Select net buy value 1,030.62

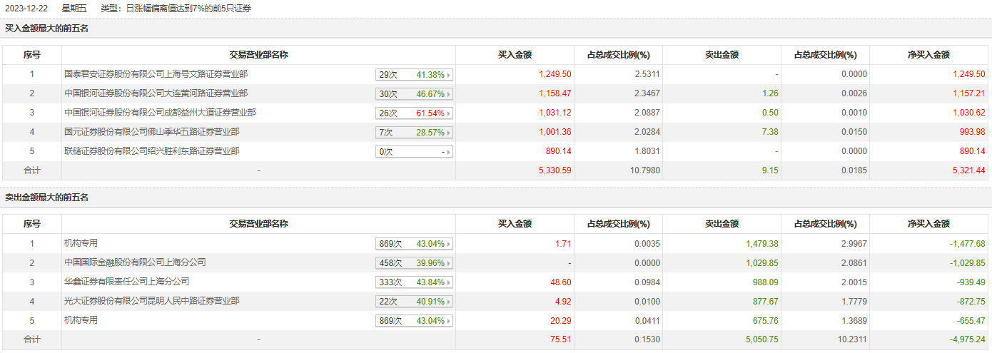(969, 113)
